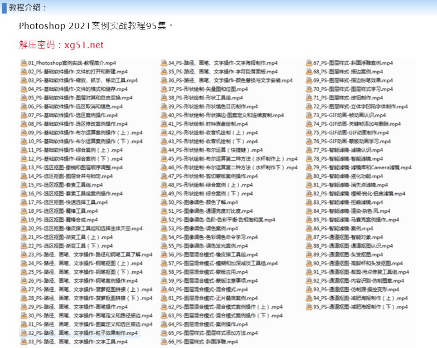Viewport: 437px width, 348px height.
Task: Click the file icon for 91_PS 裁剪·污点修复工具组.mp4
Action: (x=309, y=272)
